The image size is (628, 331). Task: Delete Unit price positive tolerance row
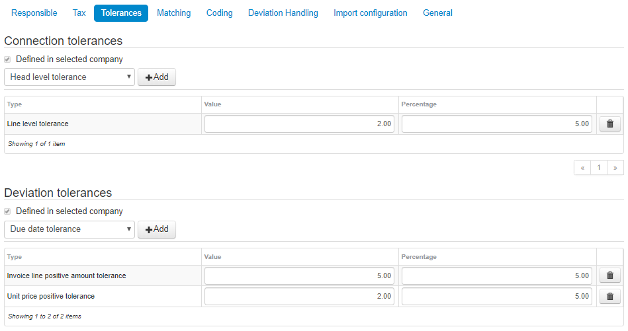(609, 296)
